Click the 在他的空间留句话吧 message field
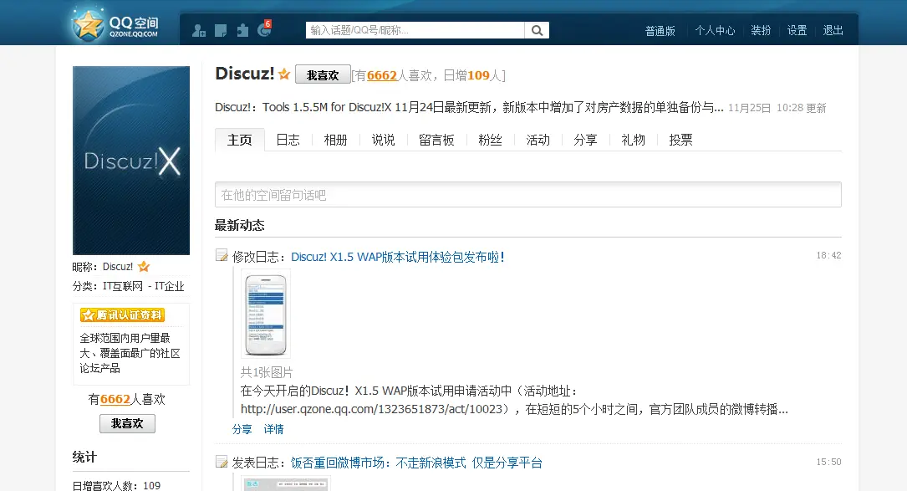 point(527,195)
